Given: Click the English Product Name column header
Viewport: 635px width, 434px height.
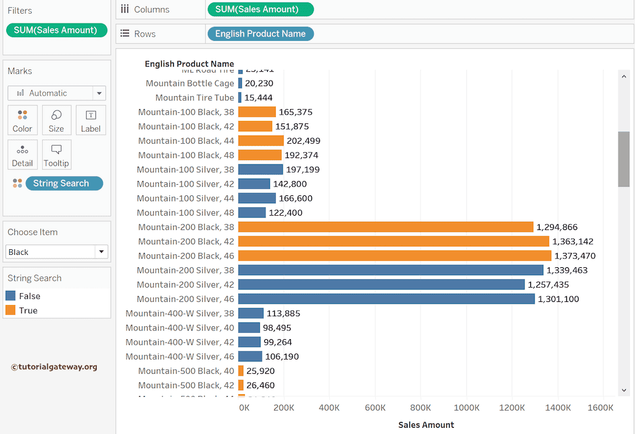Looking at the screenshot, I should pos(189,64).
